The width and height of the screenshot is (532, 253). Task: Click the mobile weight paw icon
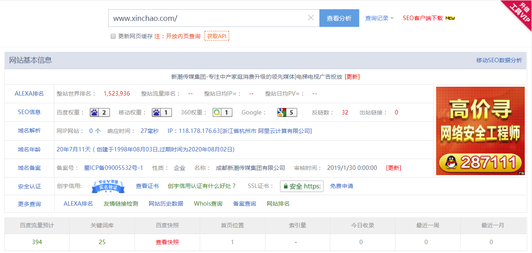click(156, 112)
